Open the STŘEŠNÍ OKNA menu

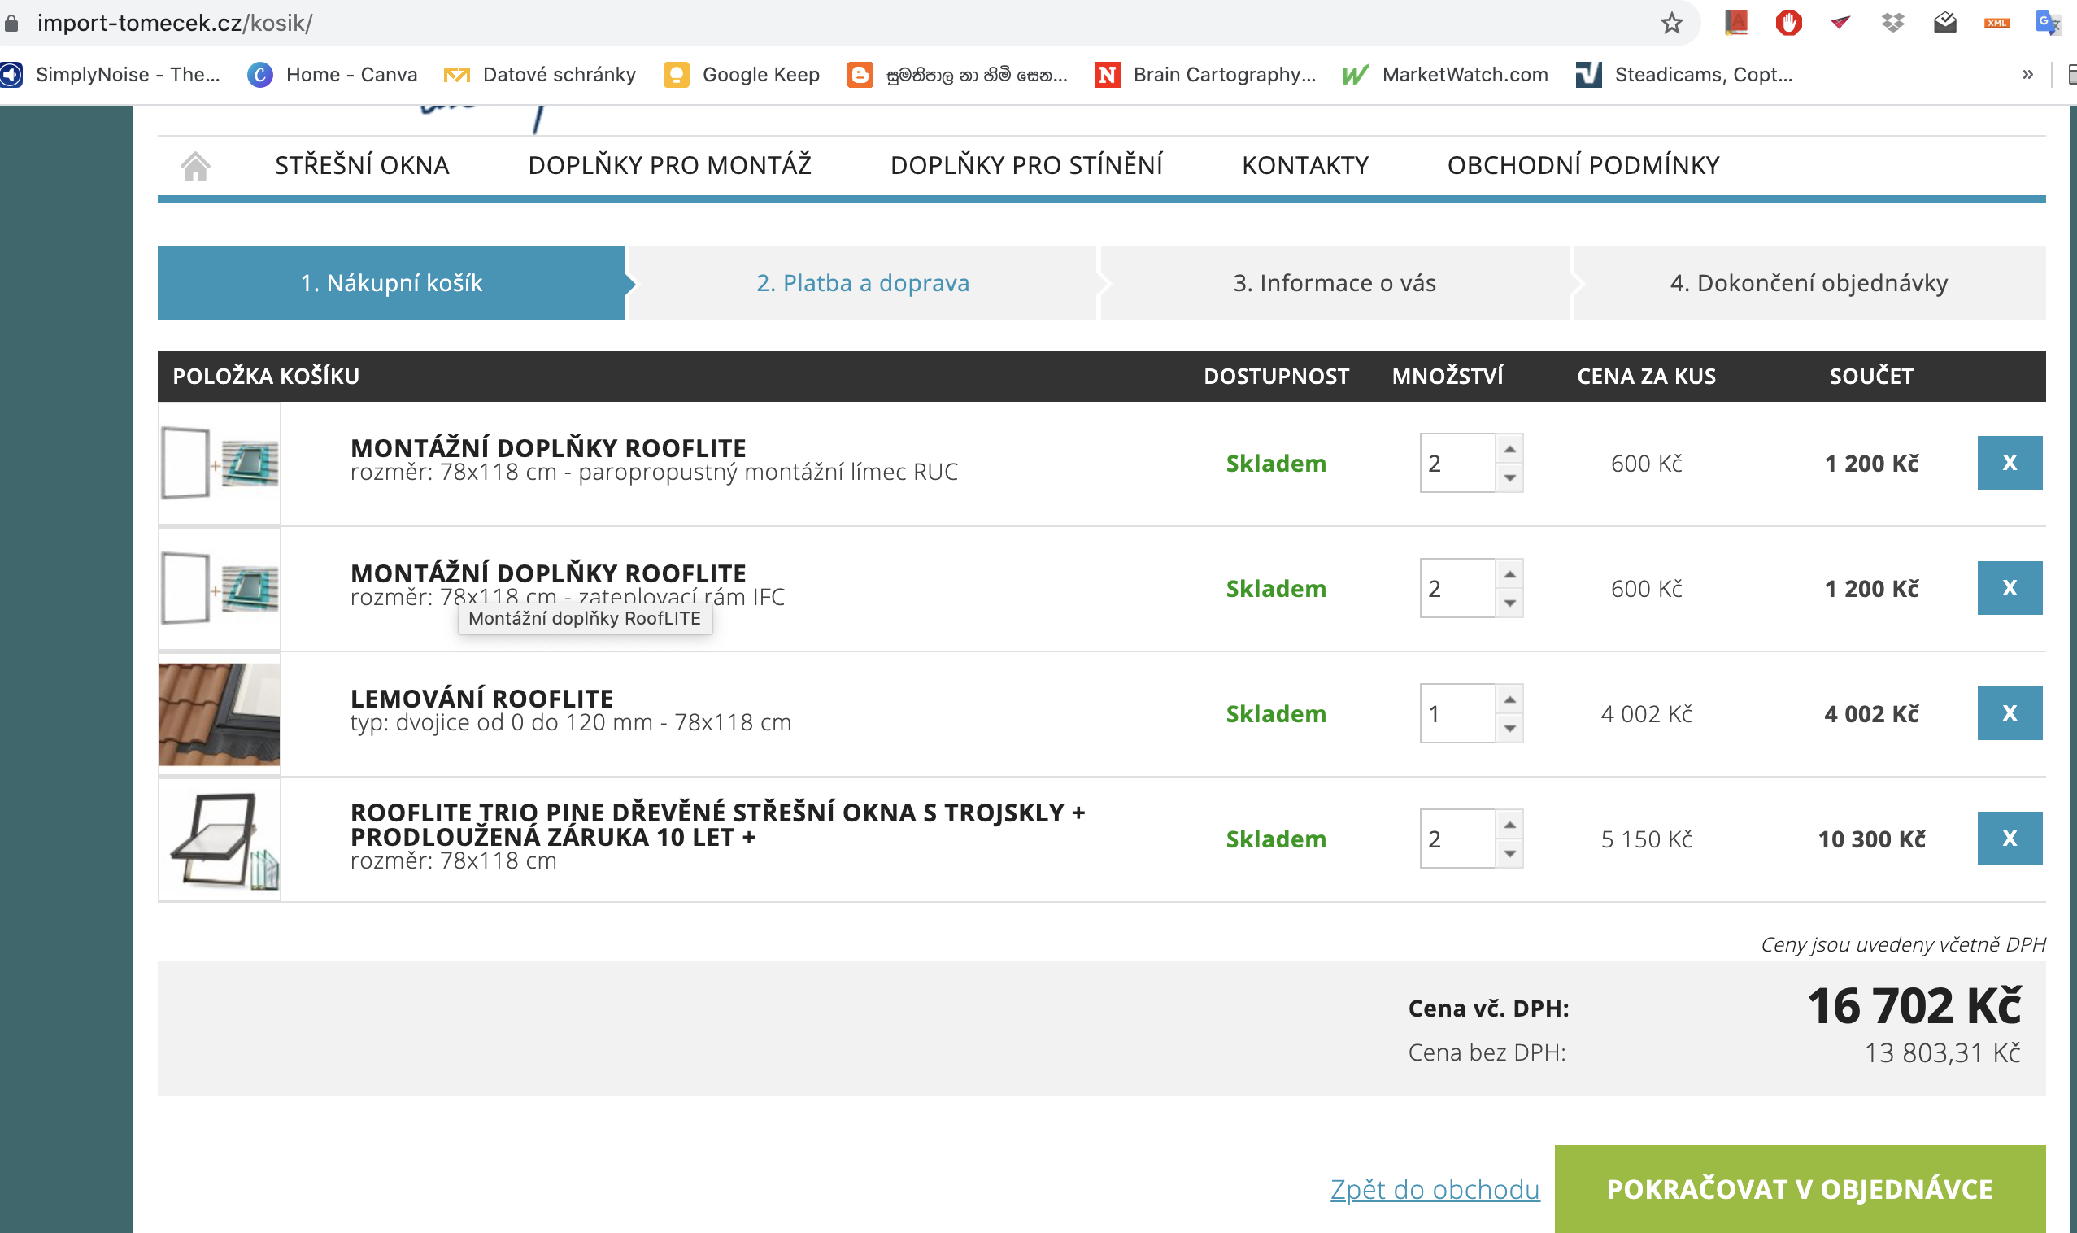[362, 165]
